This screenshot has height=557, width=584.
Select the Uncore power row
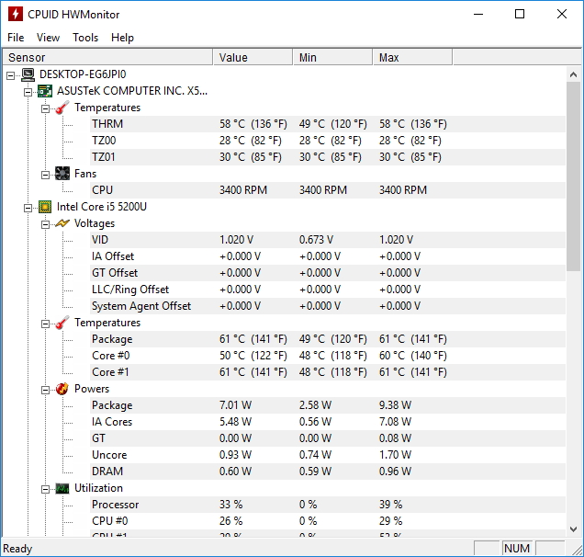pos(328,455)
